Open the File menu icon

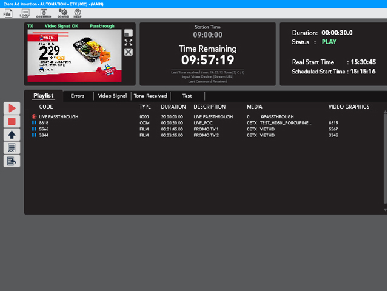(7, 13)
